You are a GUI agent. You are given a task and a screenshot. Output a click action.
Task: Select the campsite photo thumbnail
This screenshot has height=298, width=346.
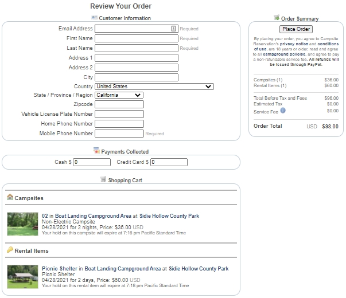tap(22, 224)
